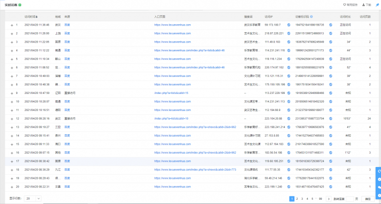This screenshot has width=381, height=204.
Task: Click next page arrow button
Action: (x=328, y=198)
